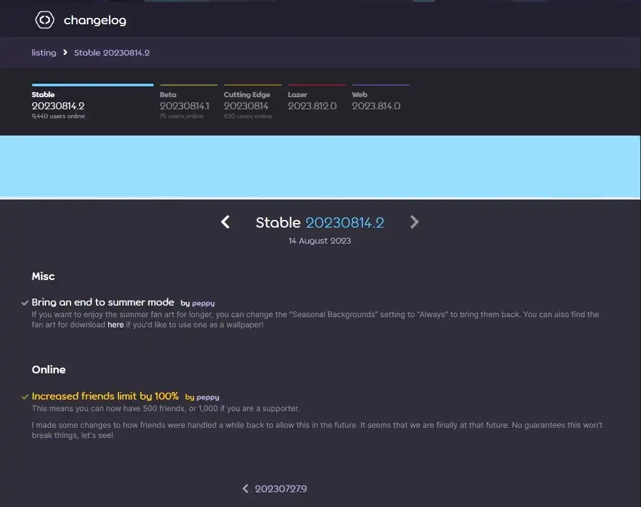Image resolution: width=641 pixels, height=507 pixels.
Task: Click the 'Online' section heading
Action: point(49,370)
